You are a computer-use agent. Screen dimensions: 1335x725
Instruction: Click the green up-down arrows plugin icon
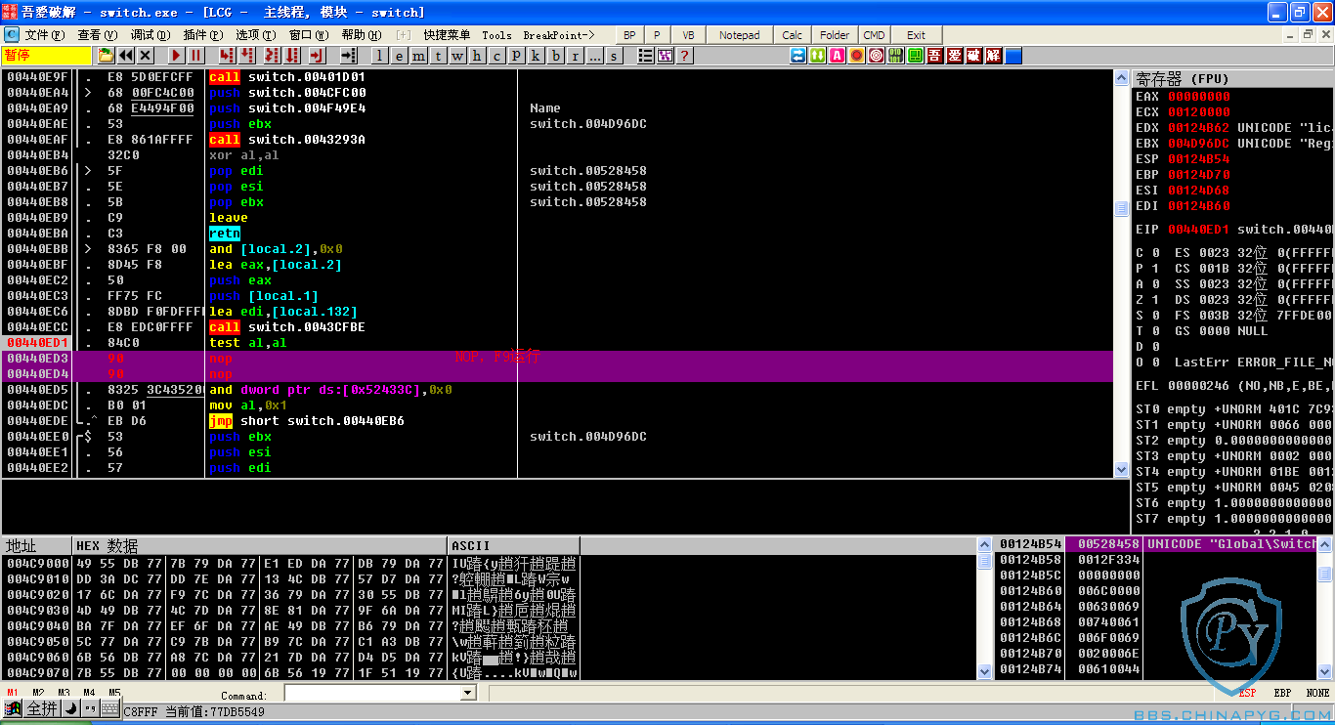coord(818,56)
